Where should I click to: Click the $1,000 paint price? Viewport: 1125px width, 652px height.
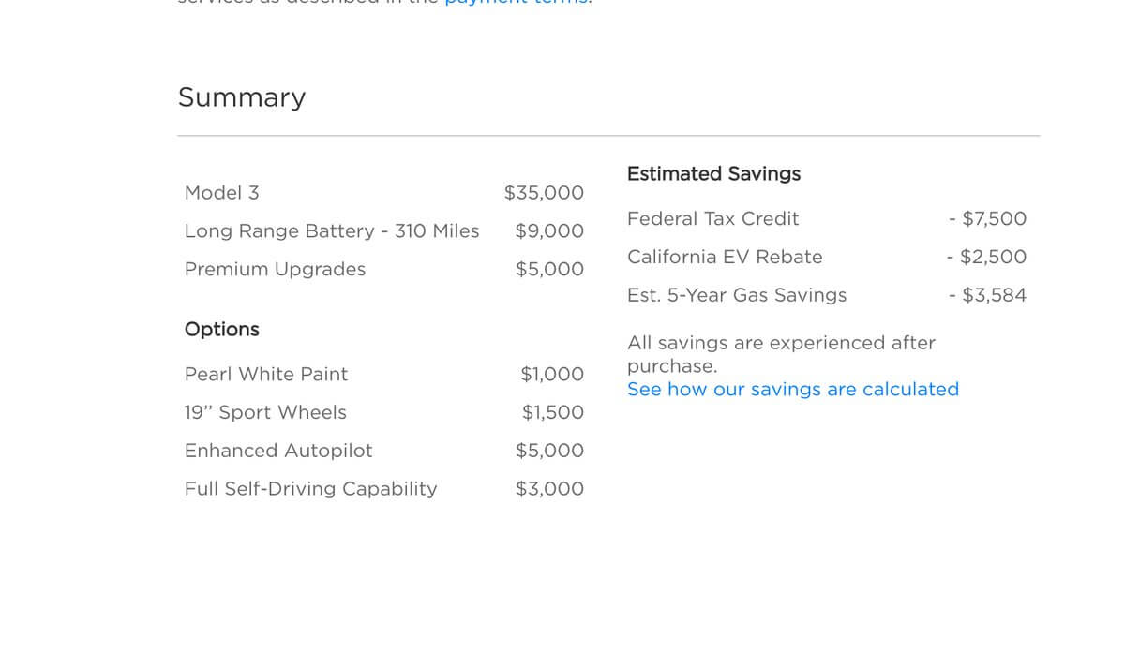tap(552, 375)
